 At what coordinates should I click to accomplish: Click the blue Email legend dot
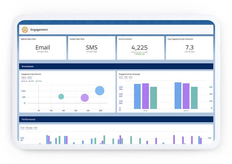pos(22,81)
